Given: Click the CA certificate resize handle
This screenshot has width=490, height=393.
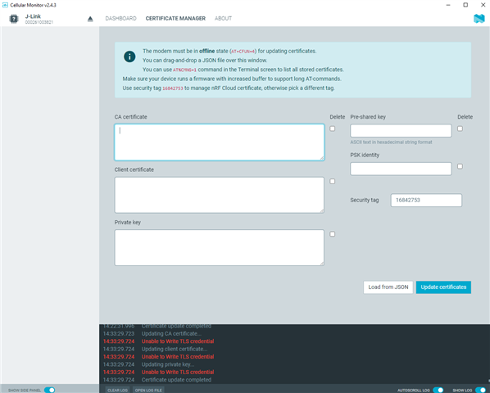Looking at the screenshot, I should pyautogui.click(x=321, y=158).
